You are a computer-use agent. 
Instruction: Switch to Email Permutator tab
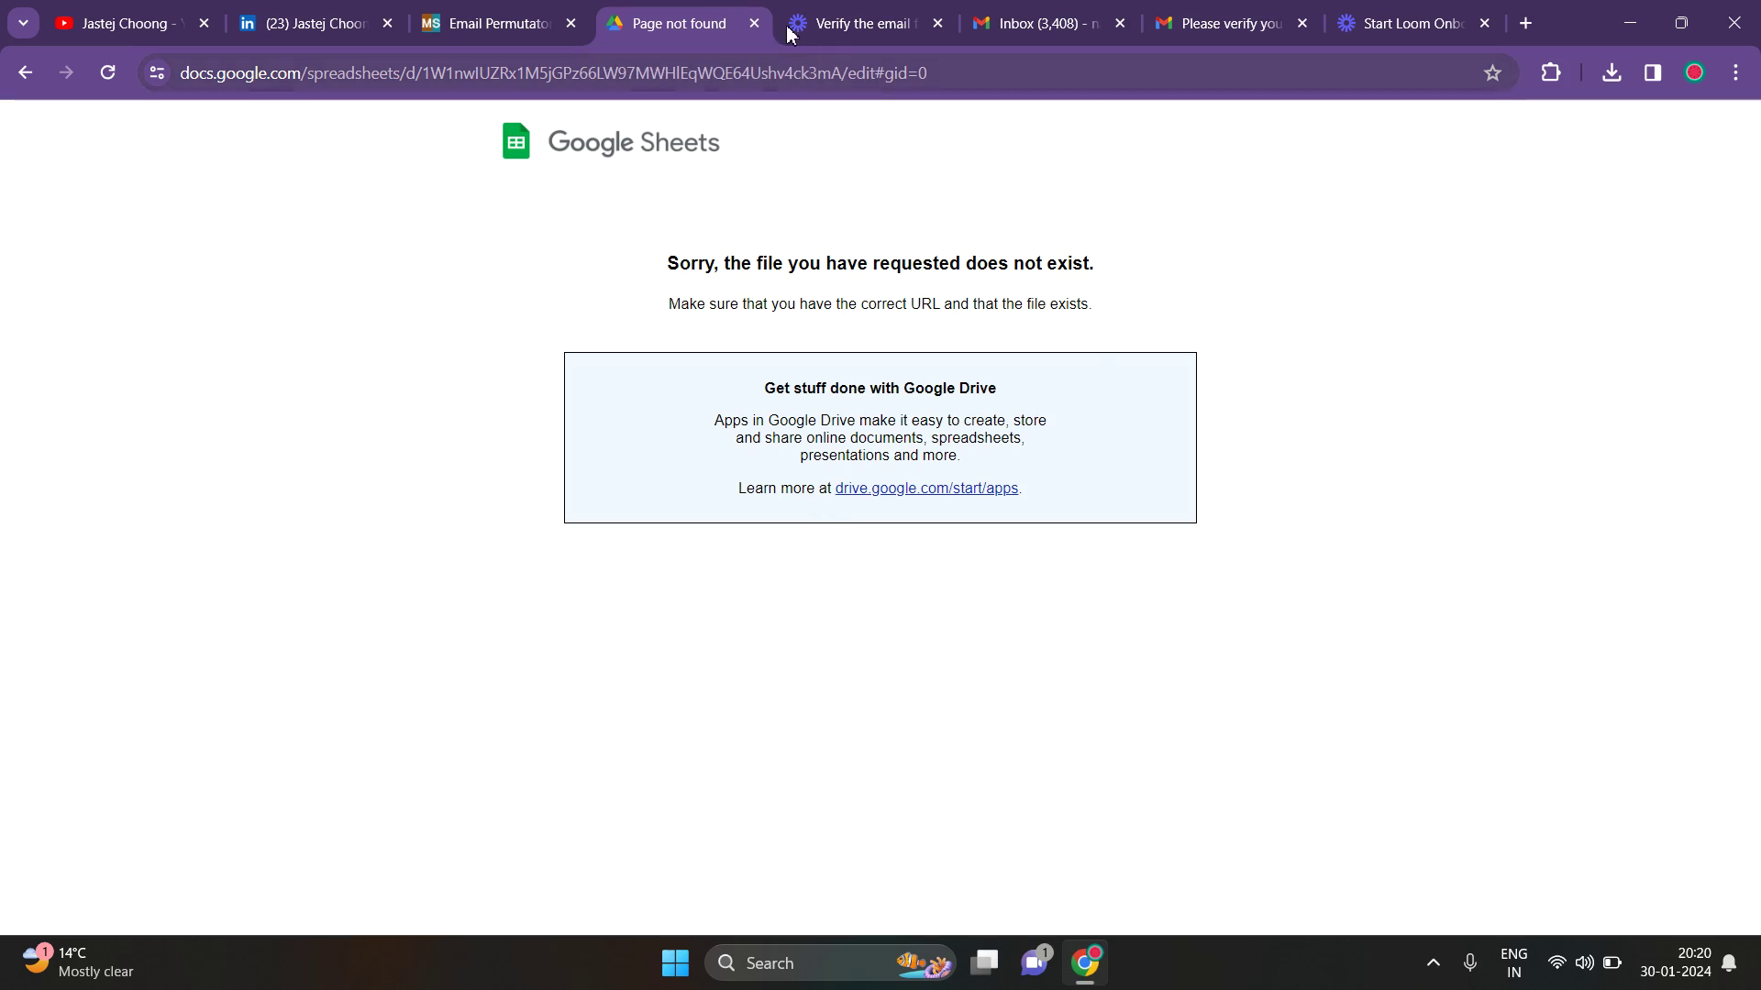click(x=498, y=23)
